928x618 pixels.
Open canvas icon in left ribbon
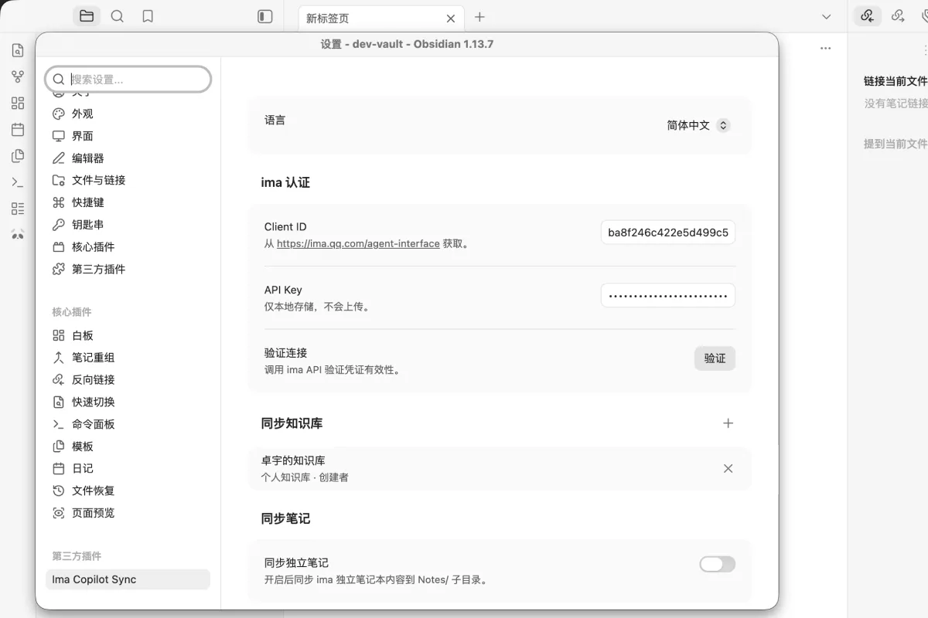(18, 104)
